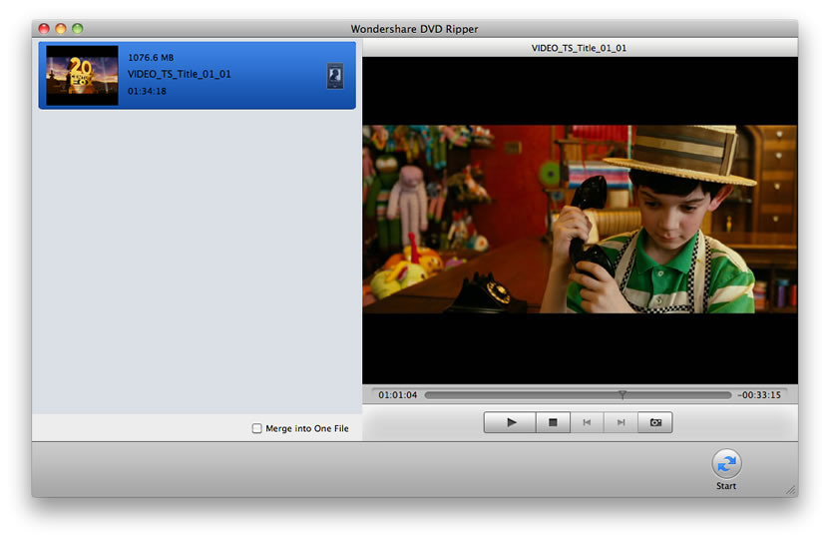Play the video preview
Image resolution: width=830 pixels, height=541 pixels.
(510, 422)
